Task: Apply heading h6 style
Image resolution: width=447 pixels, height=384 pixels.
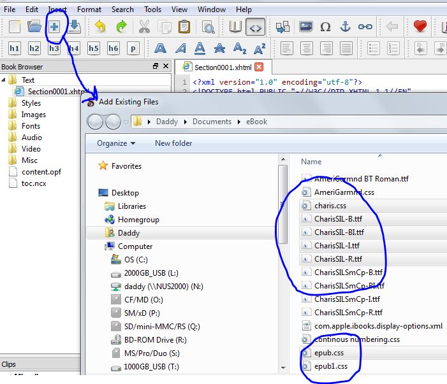Action: point(113,48)
